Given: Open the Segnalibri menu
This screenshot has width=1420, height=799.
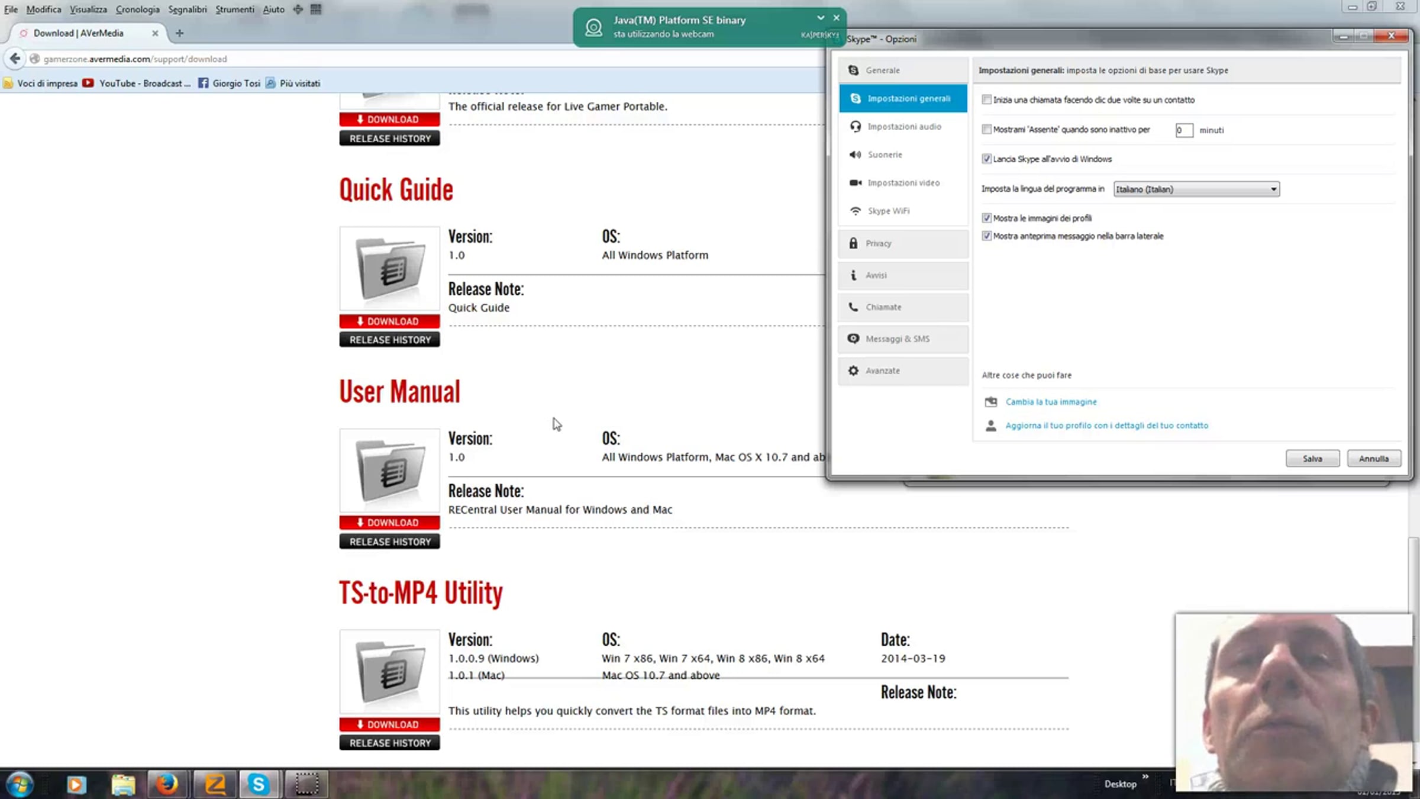Looking at the screenshot, I should [188, 9].
